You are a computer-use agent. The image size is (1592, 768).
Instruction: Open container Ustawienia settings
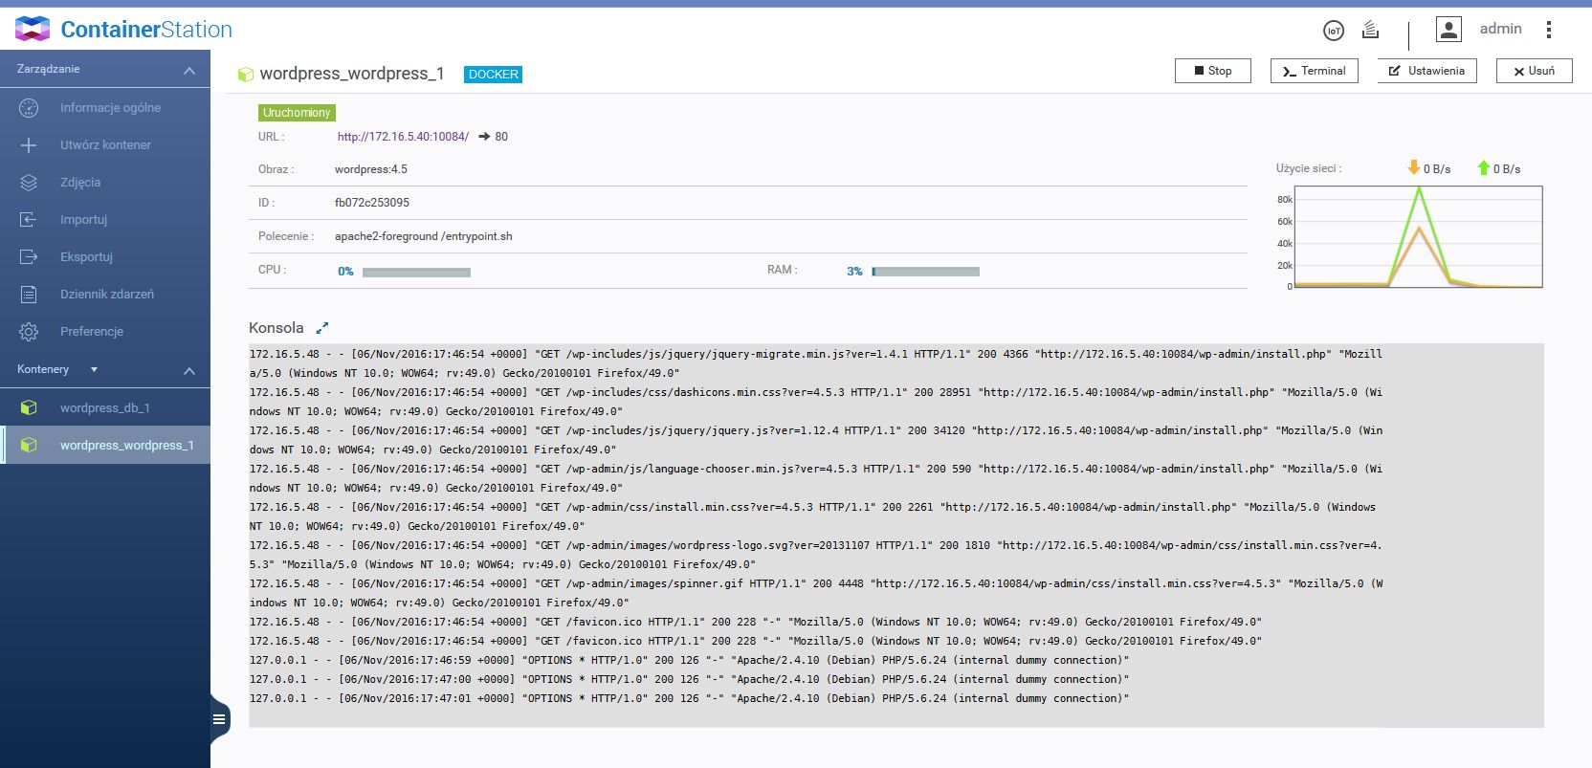pos(1427,71)
